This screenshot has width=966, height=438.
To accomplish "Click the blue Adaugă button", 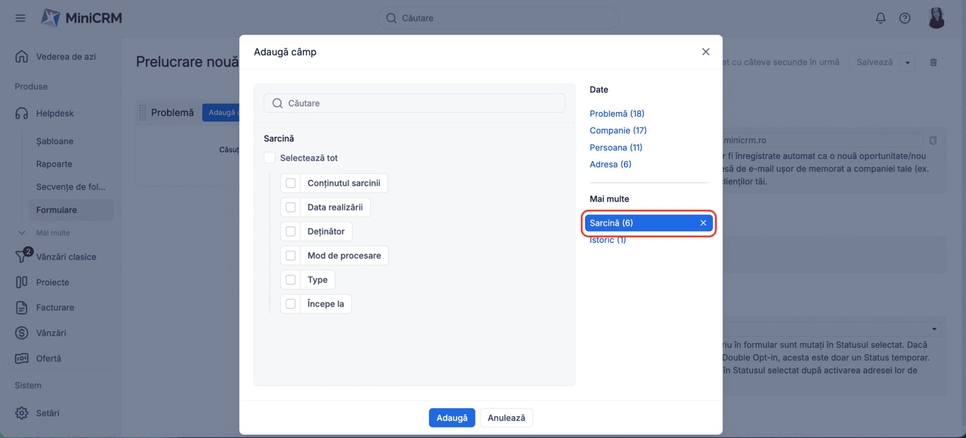I will [x=451, y=417].
